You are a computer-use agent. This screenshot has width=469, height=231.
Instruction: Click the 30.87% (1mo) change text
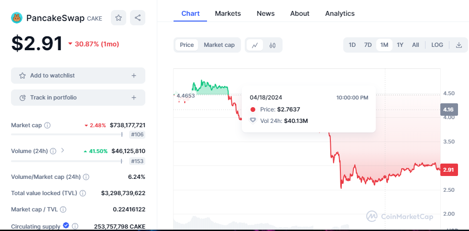click(97, 44)
